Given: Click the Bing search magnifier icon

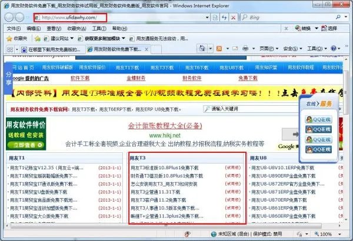Looking at the screenshot, I should tap(338, 17).
